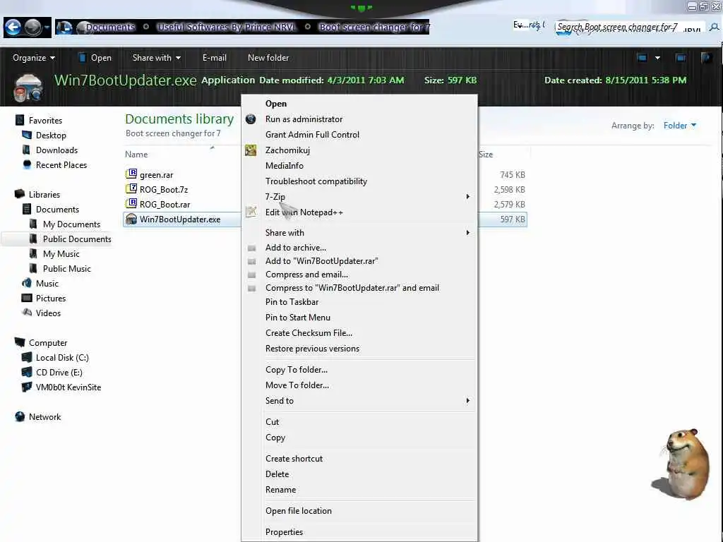Open My Documents in sidebar
Screen dimensions: 723x542
click(x=71, y=224)
